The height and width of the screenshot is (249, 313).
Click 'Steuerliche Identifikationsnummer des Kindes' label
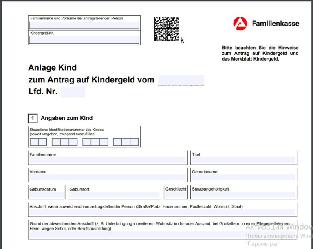[66, 130]
